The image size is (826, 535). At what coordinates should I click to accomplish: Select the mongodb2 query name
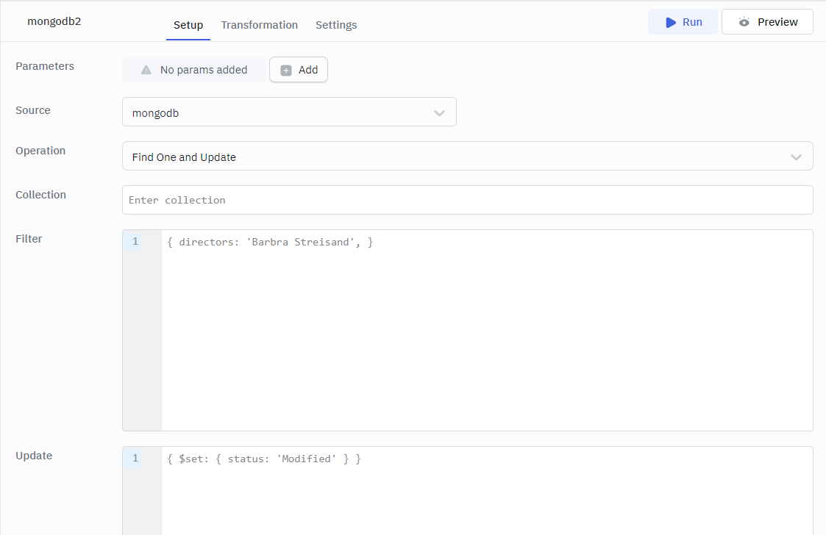pyautogui.click(x=54, y=21)
